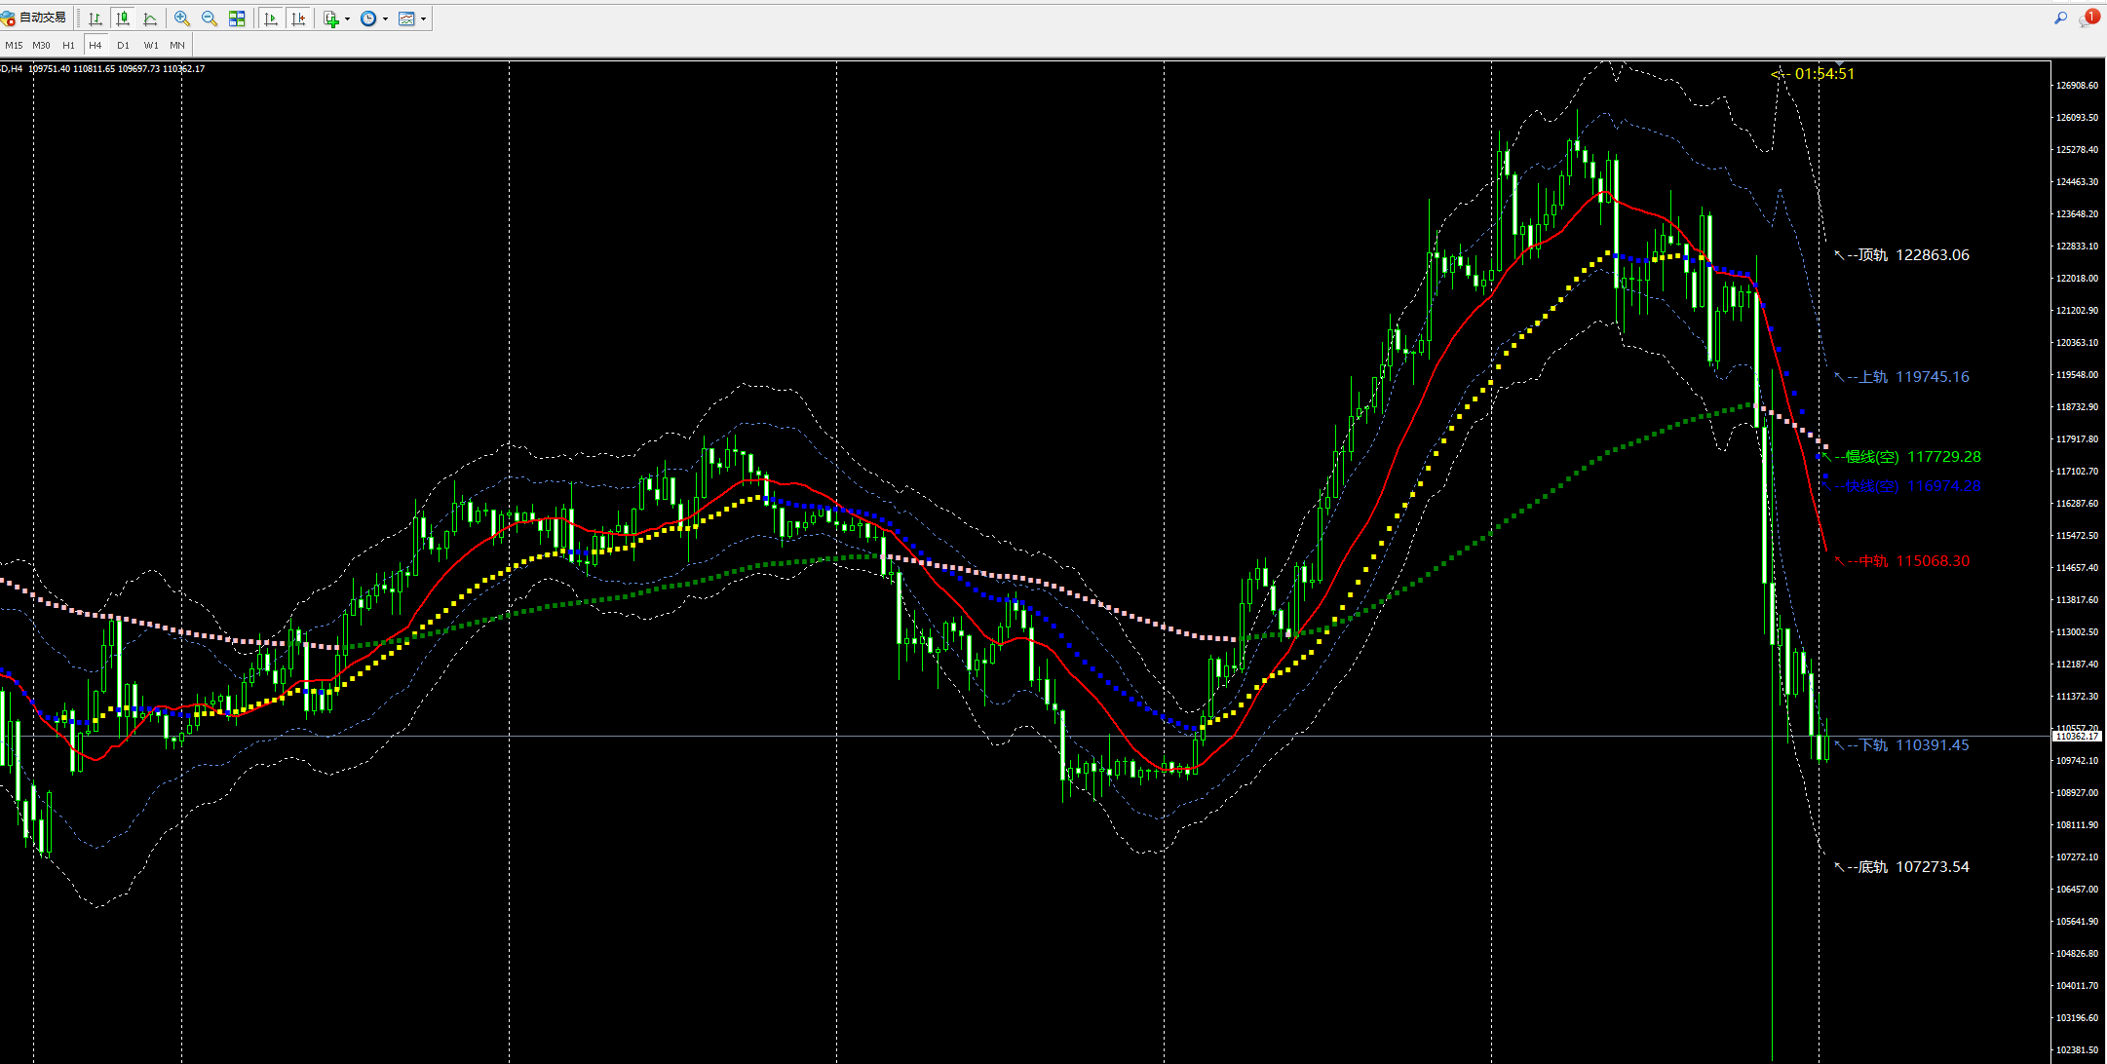The height and width of the screenshot is (1064, 2107).
Task: Toggle chart auto scroll
Action: tap(271, 19)
